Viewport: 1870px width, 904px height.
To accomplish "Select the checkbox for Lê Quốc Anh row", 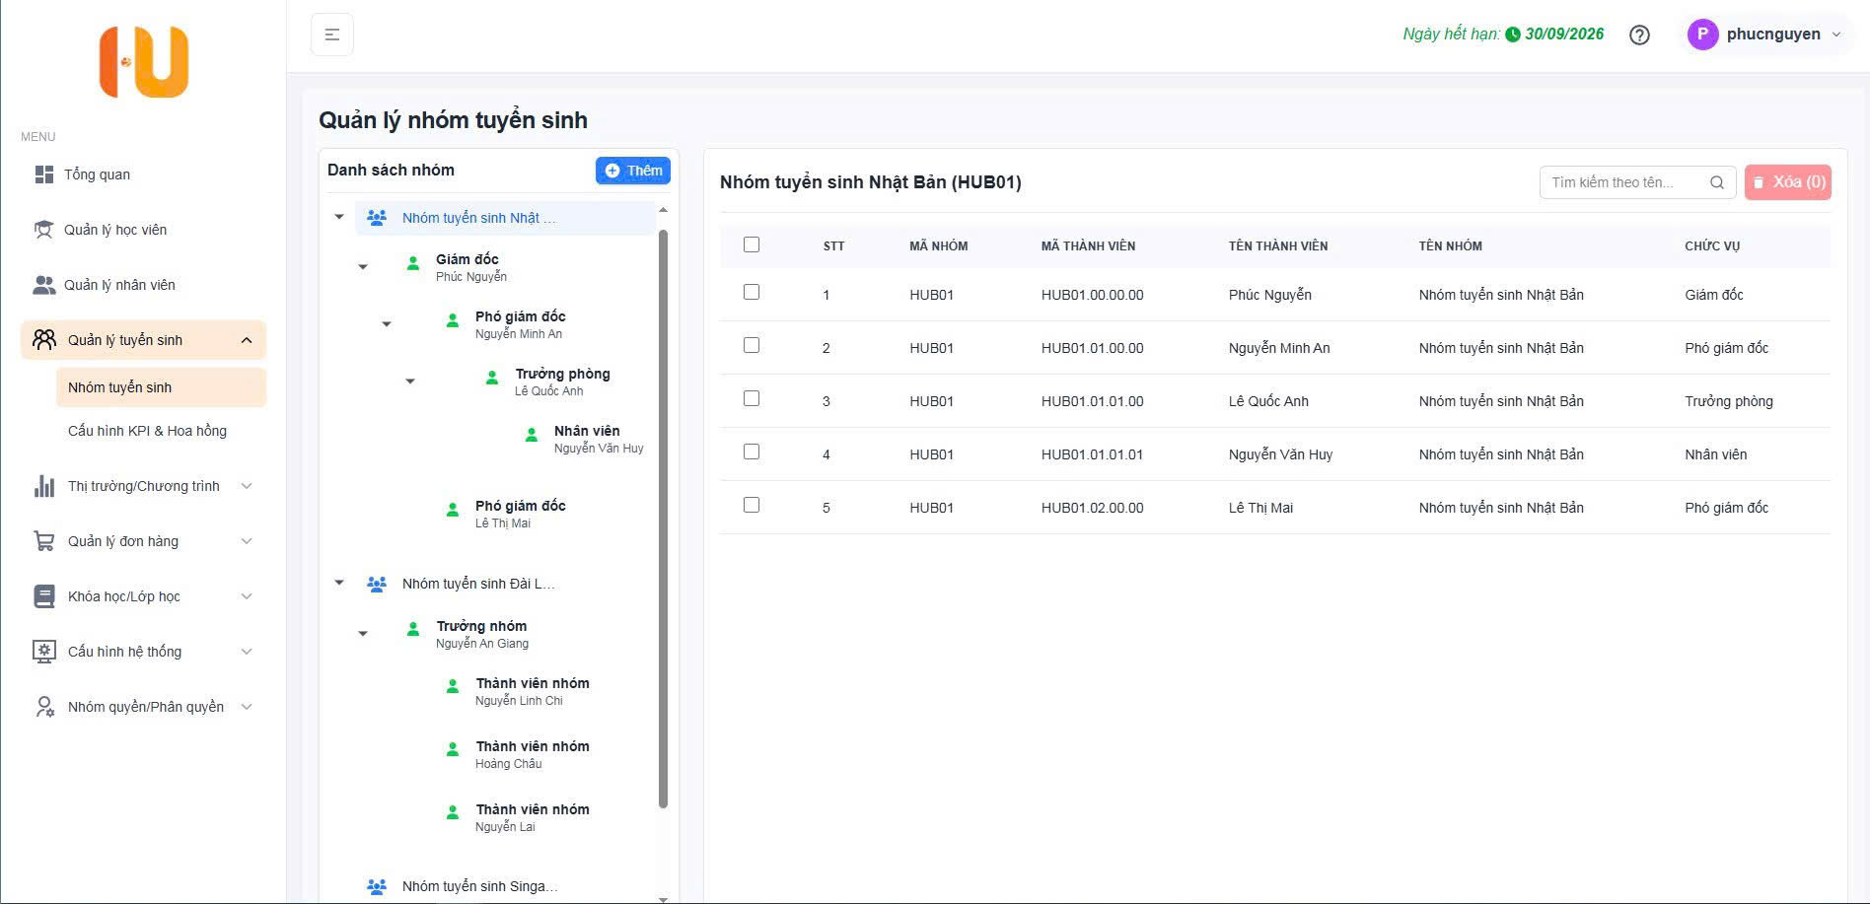I will [752, 398].
